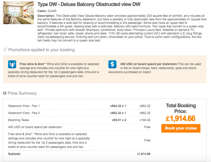This screenshot has width=211, height=162.
Task: Click the 400 USD on board spend promotion title
Action: [148, 64]
